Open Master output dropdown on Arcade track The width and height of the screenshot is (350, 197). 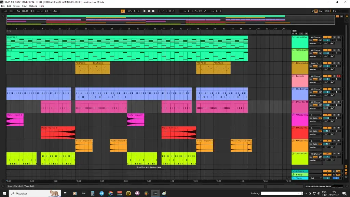pos(315,82)
